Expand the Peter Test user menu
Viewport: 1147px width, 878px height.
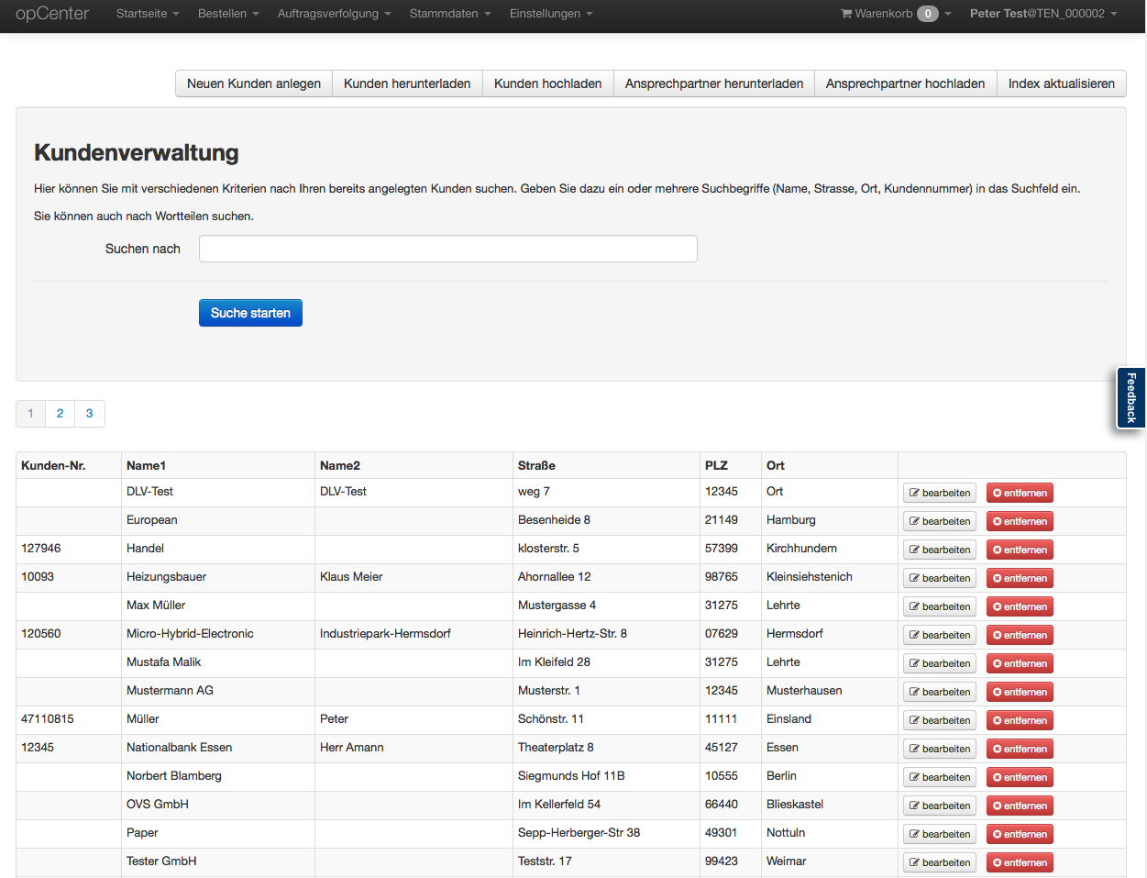pos(1042,14)
